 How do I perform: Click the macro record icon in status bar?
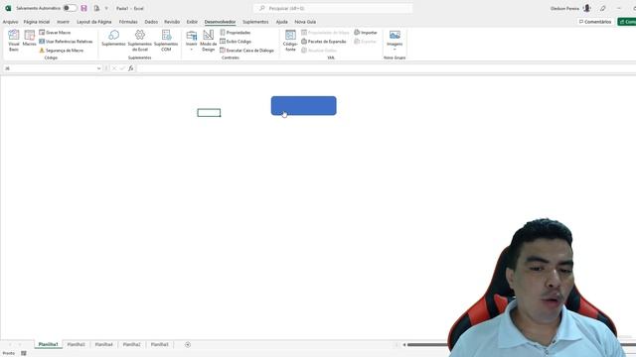[24, 353]
